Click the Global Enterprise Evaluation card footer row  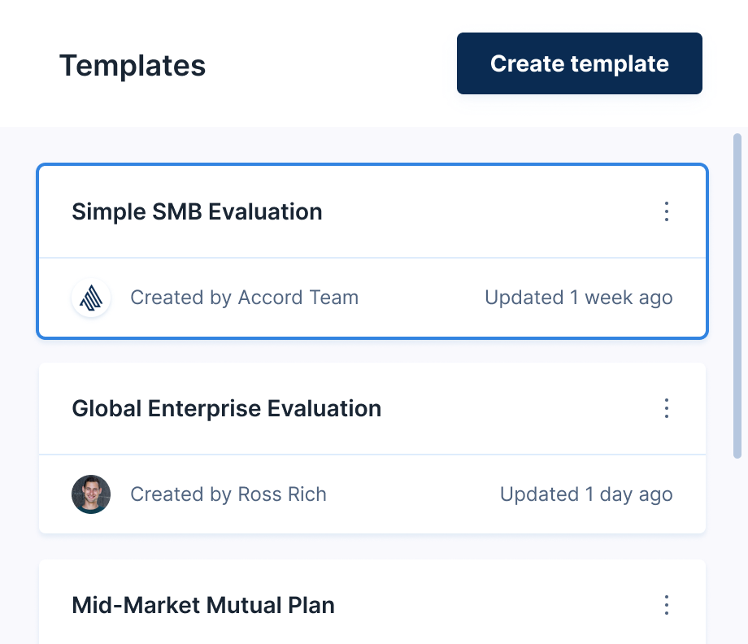[407, 494]
